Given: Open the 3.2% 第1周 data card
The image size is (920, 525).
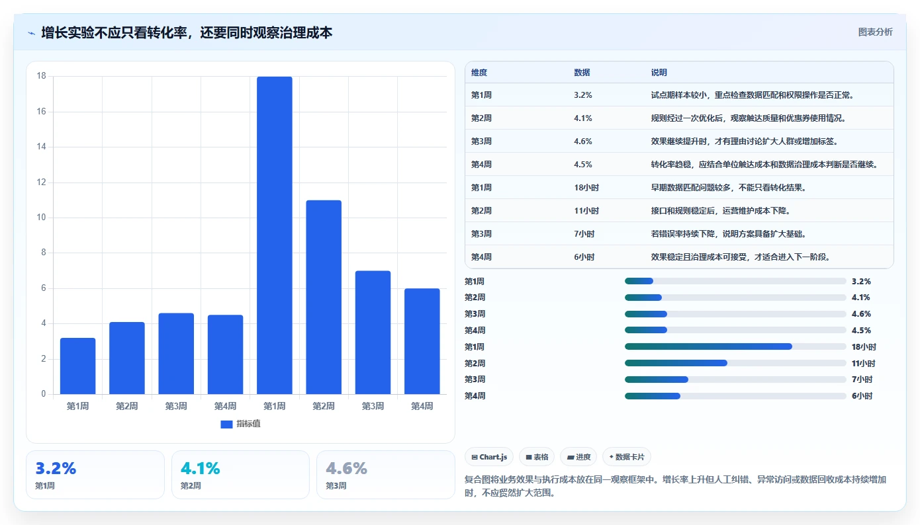Looking at the screenshot, I should [x=95, y=475].
